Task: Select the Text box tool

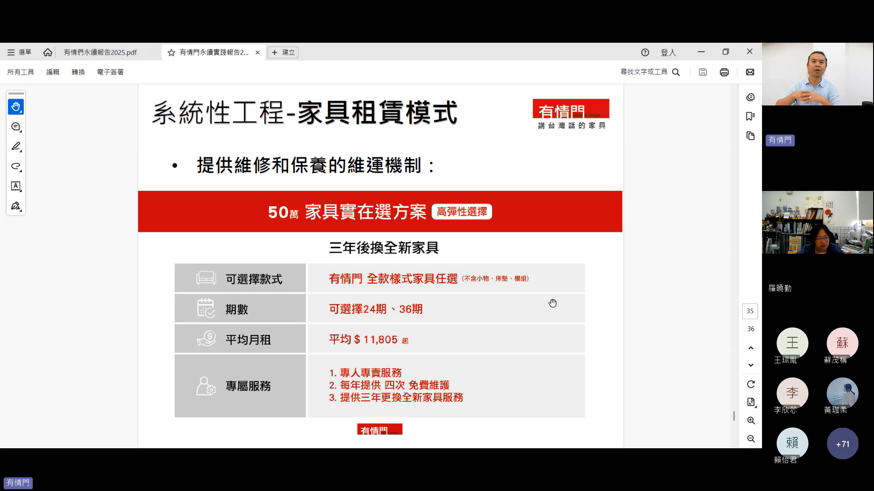Action: tap(16, 186)
